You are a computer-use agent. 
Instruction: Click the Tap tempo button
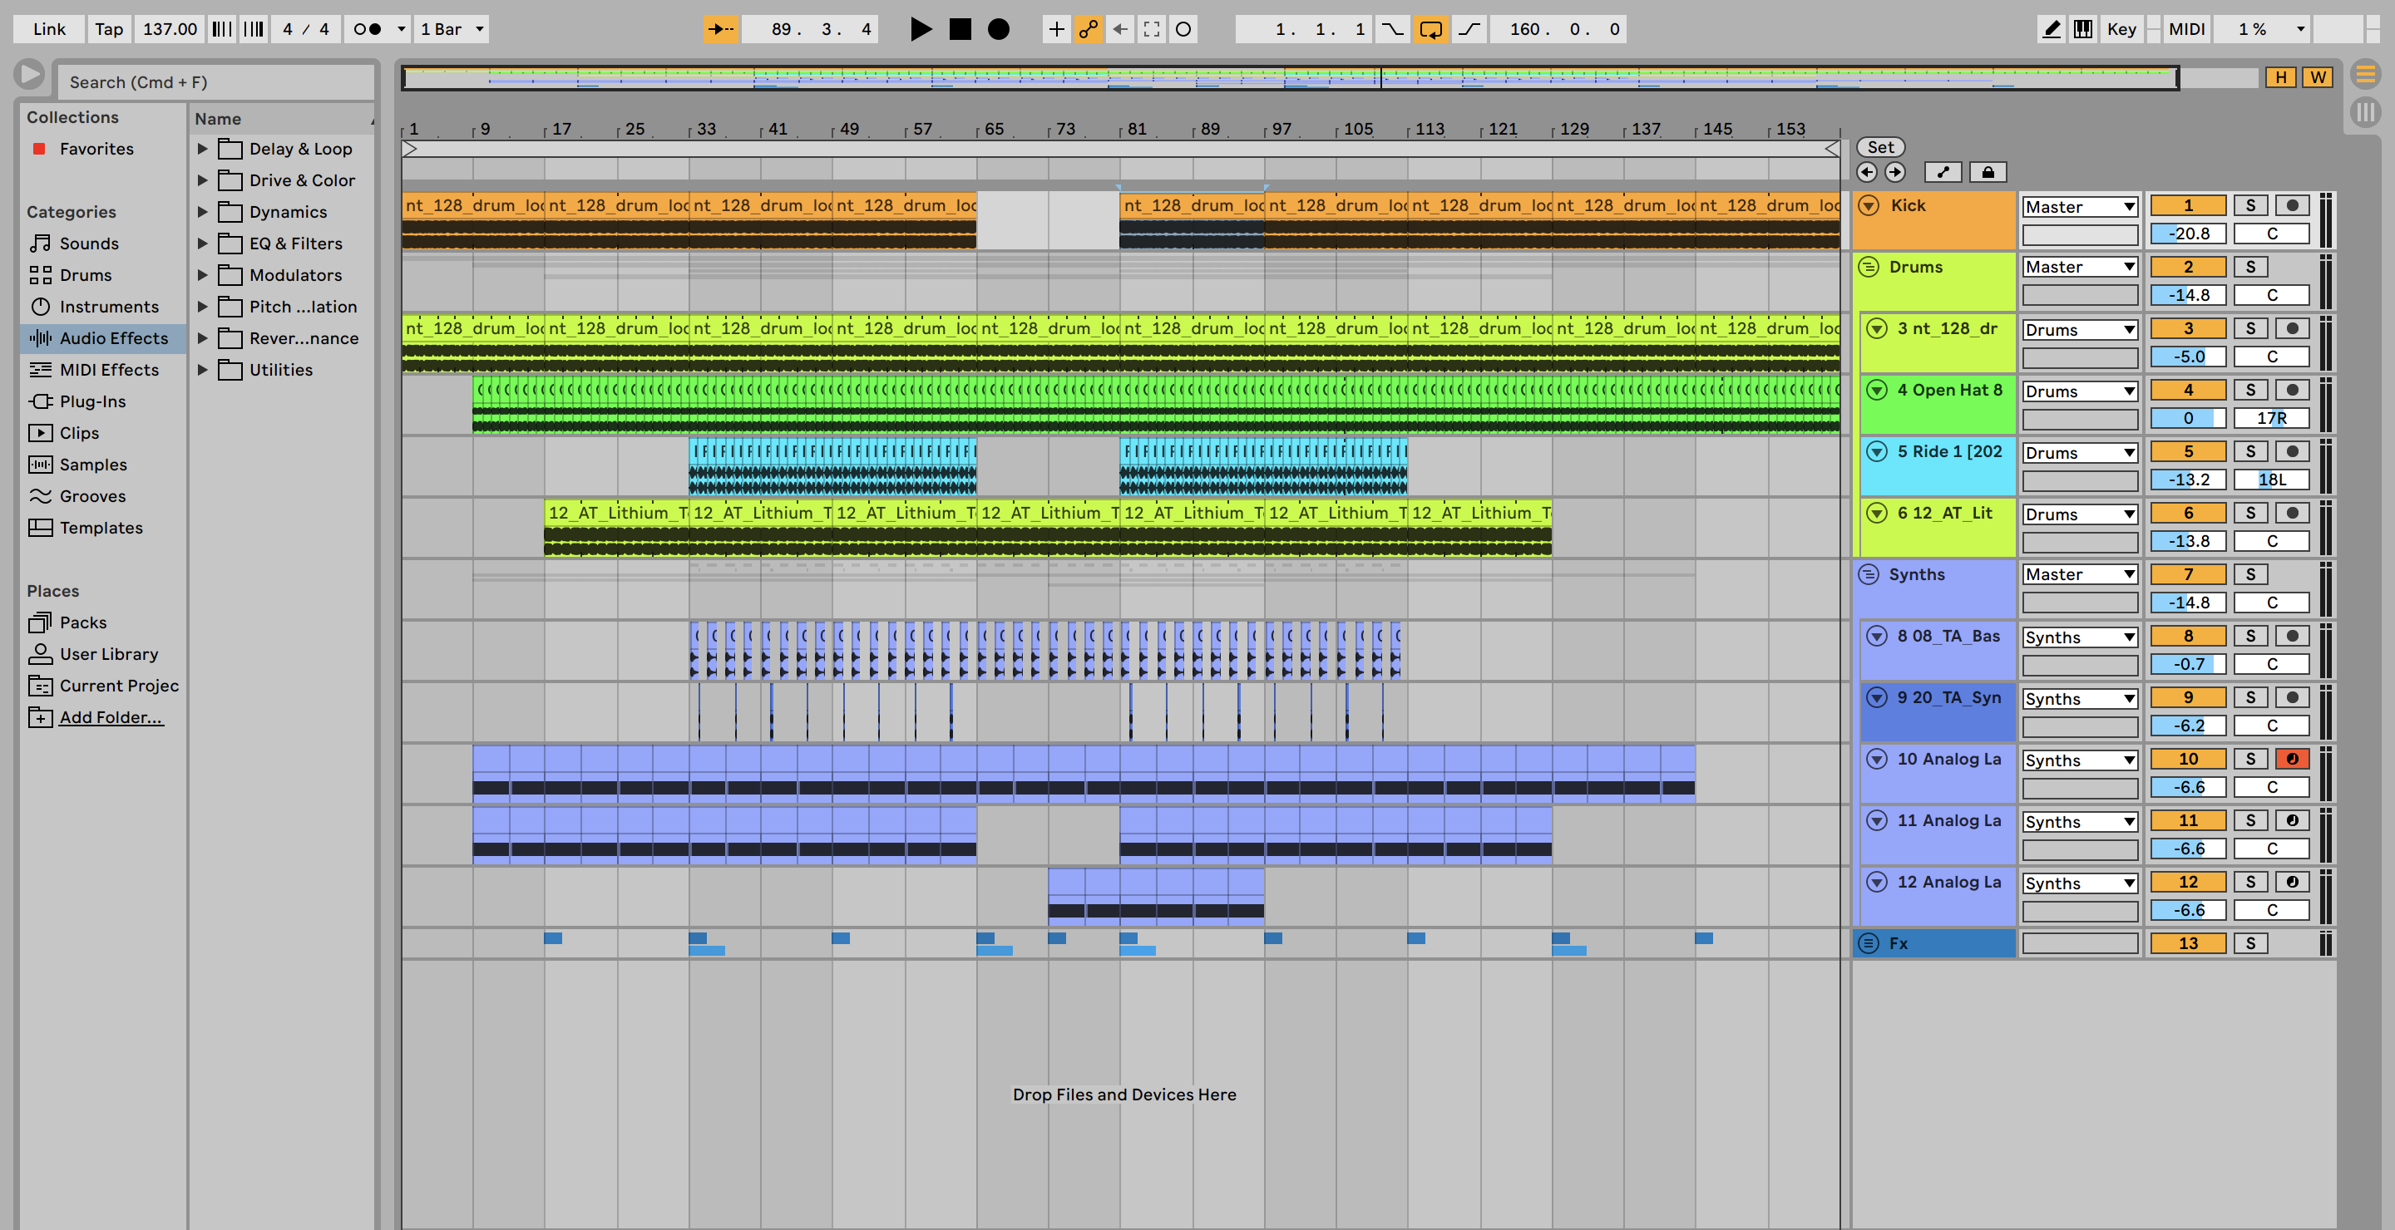[x=109, y=29]
